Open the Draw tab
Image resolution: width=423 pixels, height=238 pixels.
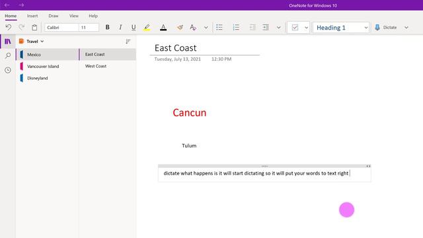[x=54, y=16]
